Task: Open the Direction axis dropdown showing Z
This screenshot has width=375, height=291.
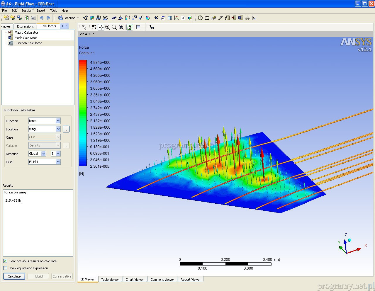Action: click(x=58, y=154)
